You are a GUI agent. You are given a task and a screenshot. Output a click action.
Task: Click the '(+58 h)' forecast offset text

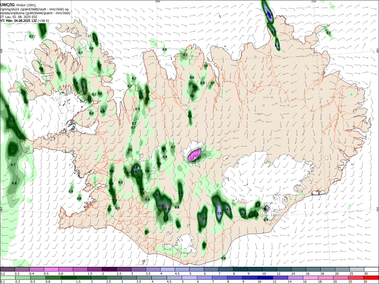click(43, 21)
